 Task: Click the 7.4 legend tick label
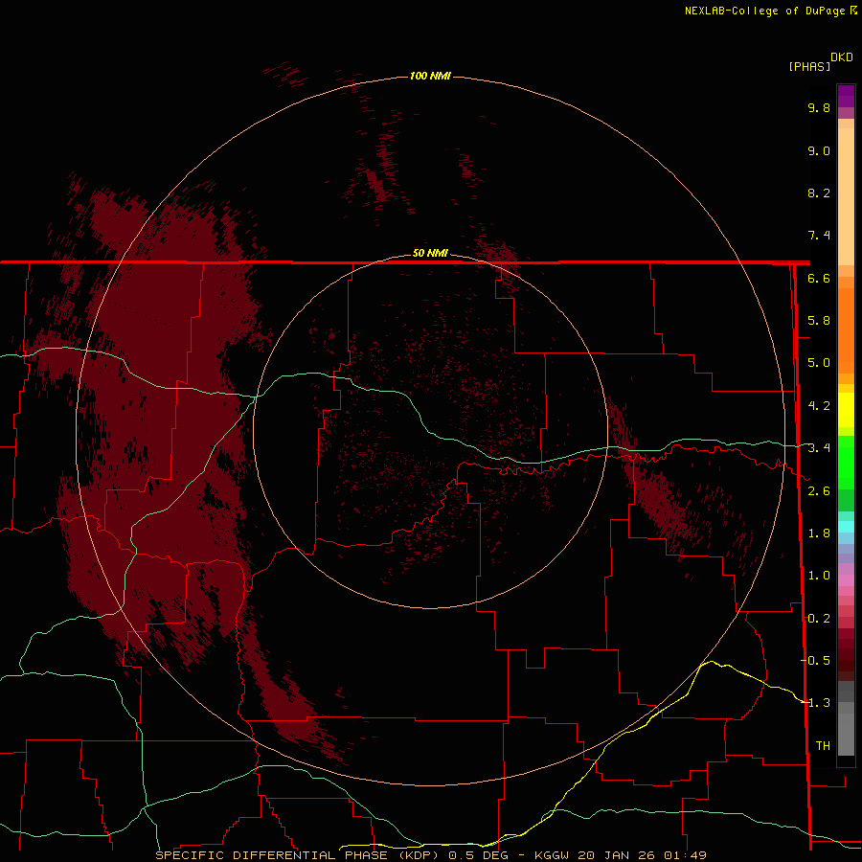tap(819, 236)
